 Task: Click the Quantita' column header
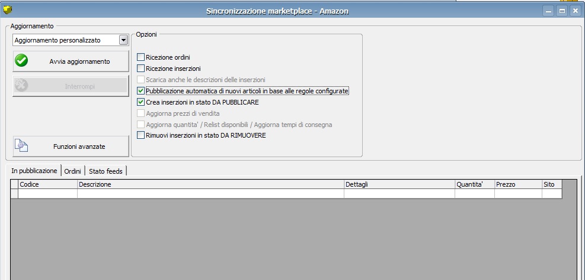click(x=475, y=184)
